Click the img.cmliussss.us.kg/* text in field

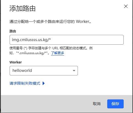(31, 40)
